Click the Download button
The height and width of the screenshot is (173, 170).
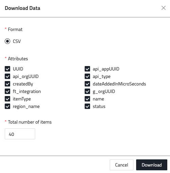click(x=152, y=165)
